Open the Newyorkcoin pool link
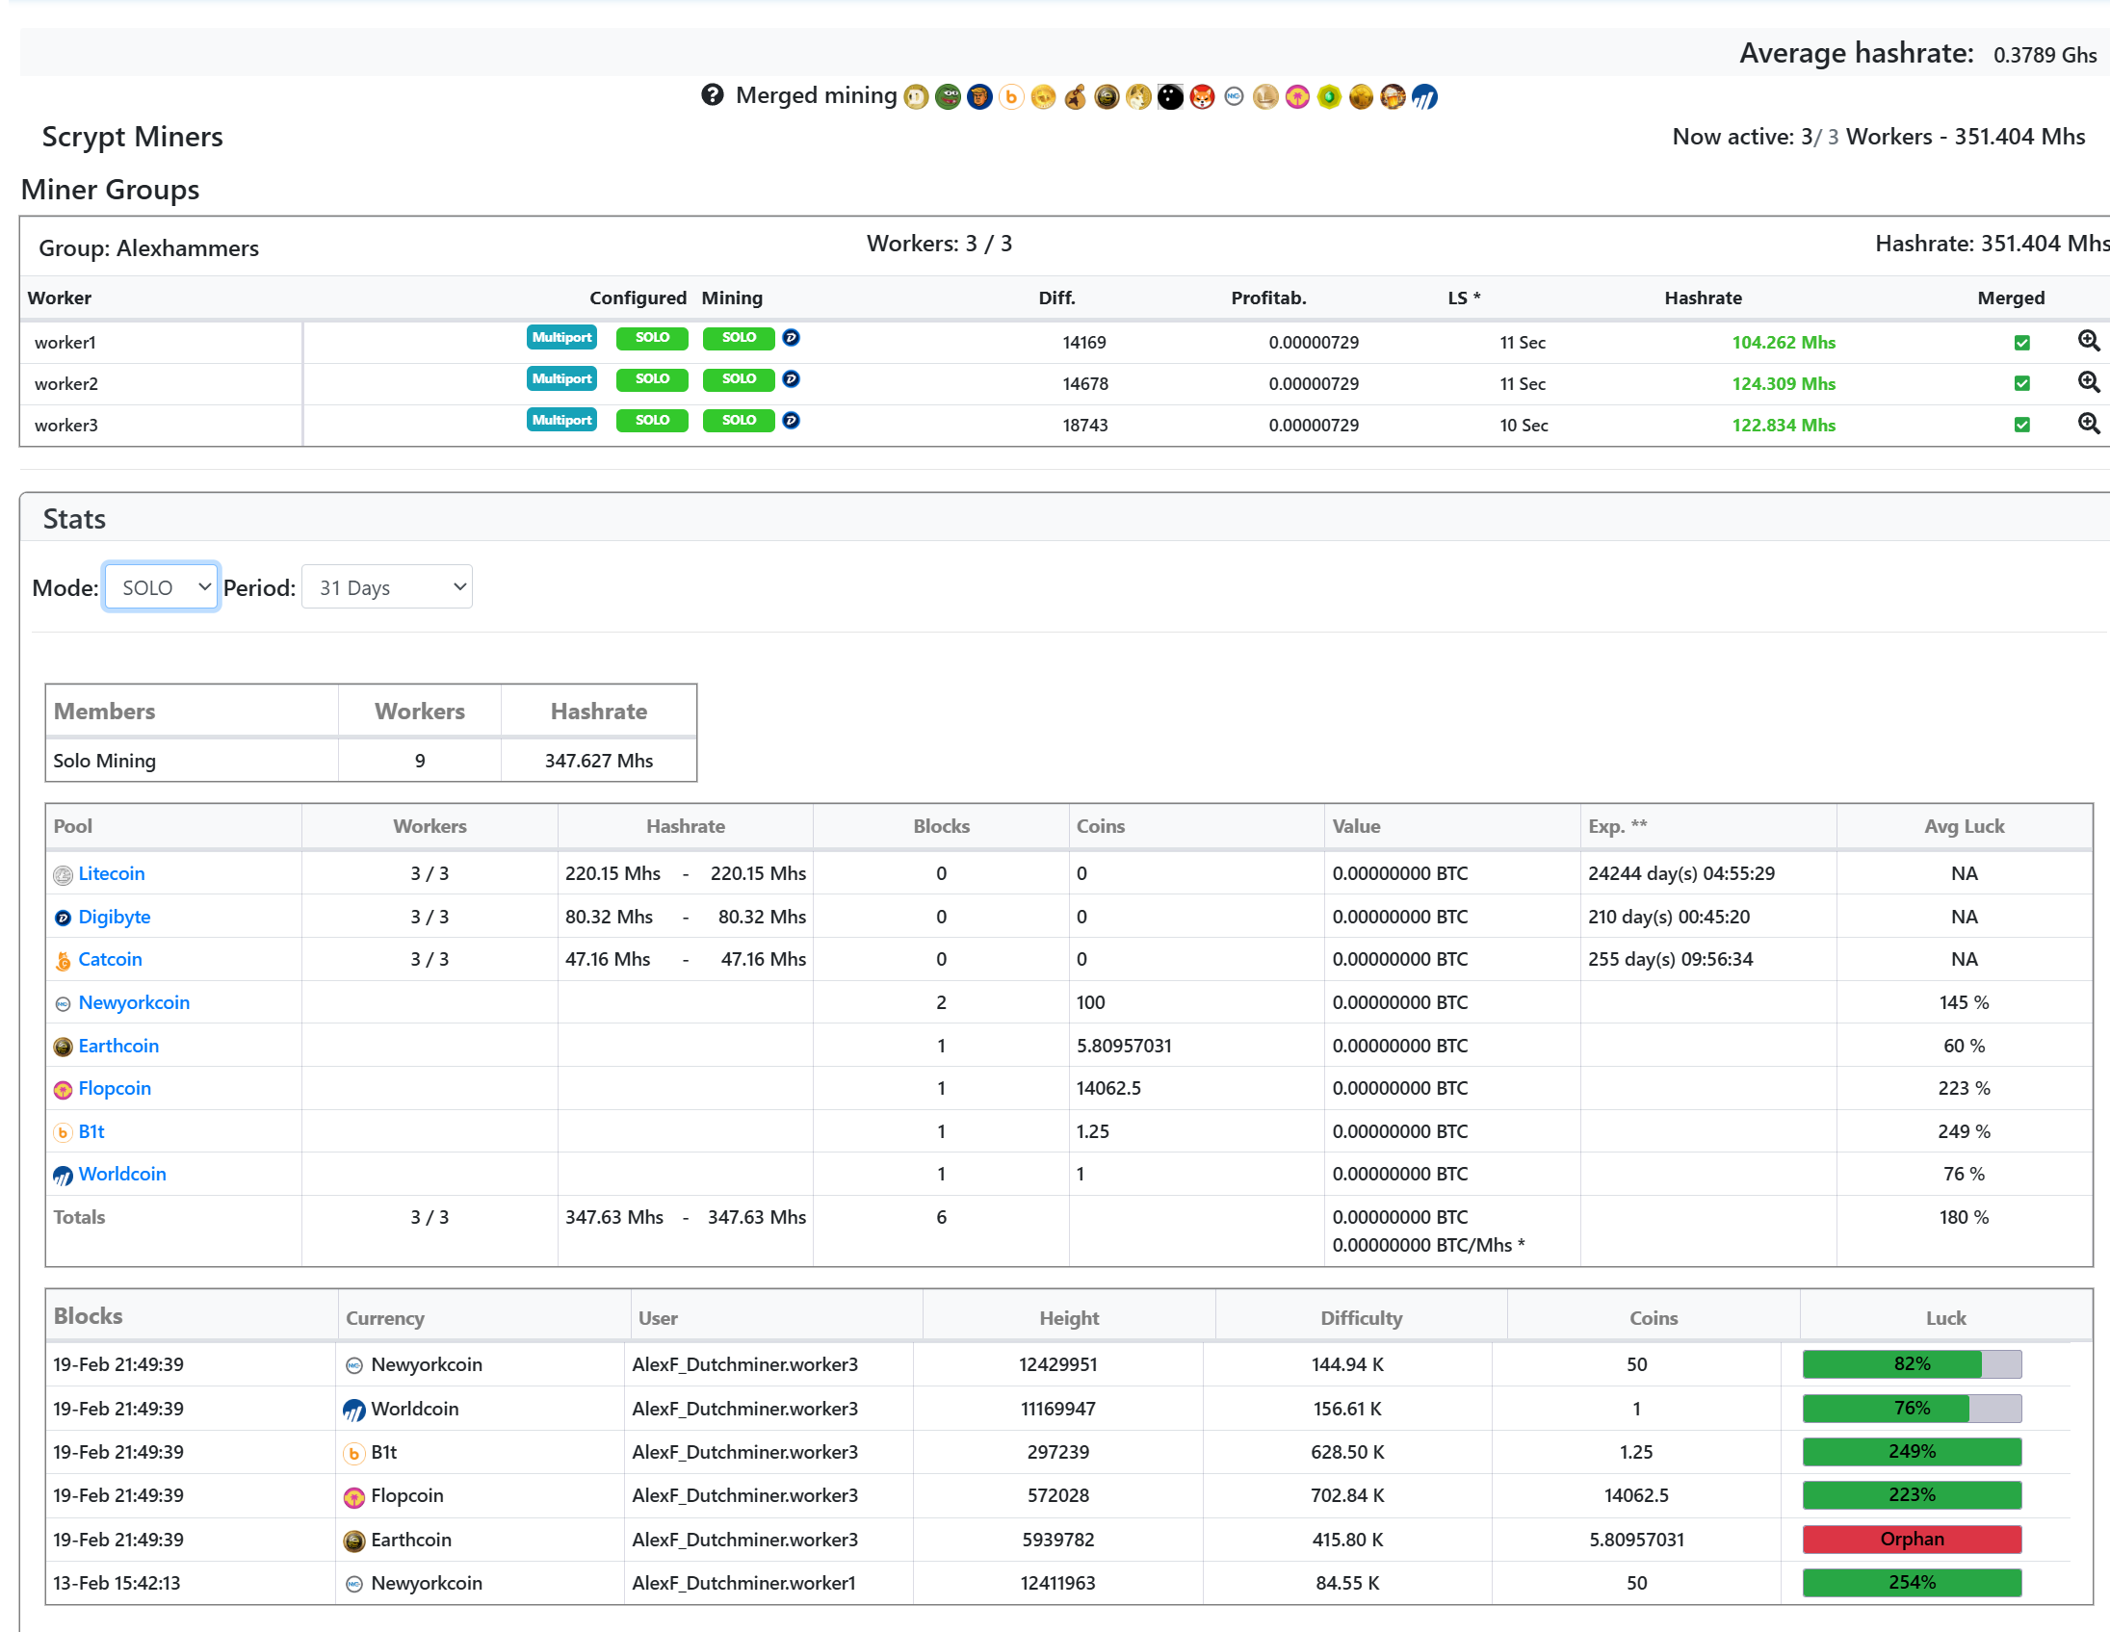 [133, 1002]
